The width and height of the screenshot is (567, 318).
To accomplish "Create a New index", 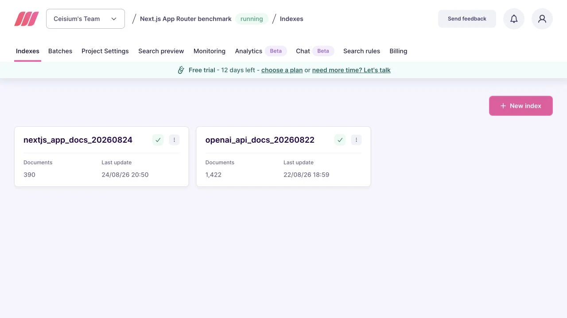I will [521, 106].
